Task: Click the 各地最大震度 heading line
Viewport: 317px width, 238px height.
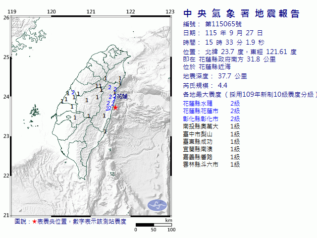Action: point(250,95)
